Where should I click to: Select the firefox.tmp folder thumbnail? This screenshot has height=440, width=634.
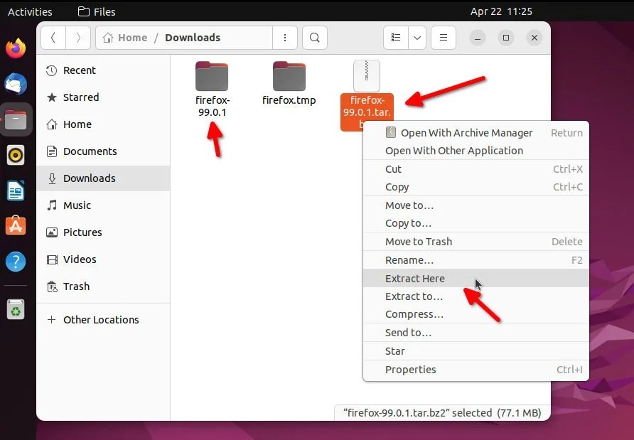click(x=289, y=76)
